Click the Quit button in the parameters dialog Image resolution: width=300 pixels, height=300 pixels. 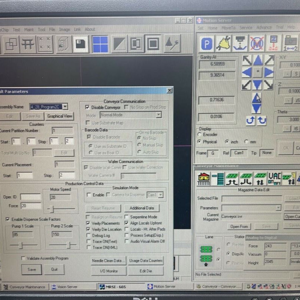coord(54,269)
